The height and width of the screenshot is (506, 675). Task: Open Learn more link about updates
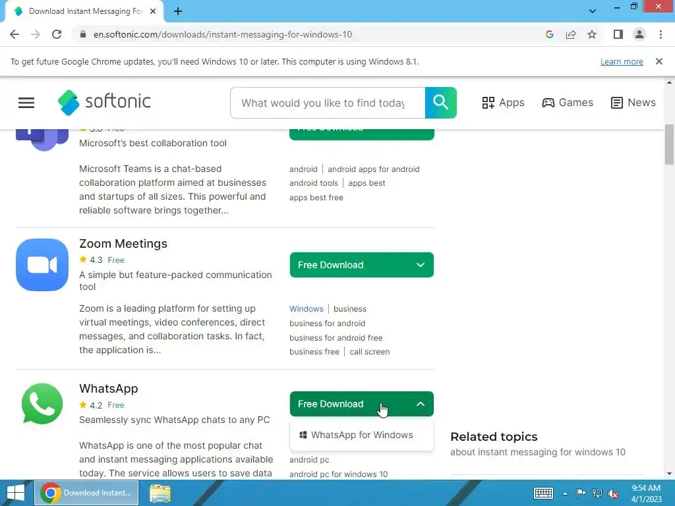coord(622,61)
